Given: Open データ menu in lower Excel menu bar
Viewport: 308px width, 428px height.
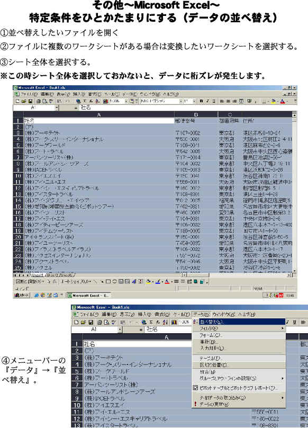Looking at the screenshot, I should point(201,315).
